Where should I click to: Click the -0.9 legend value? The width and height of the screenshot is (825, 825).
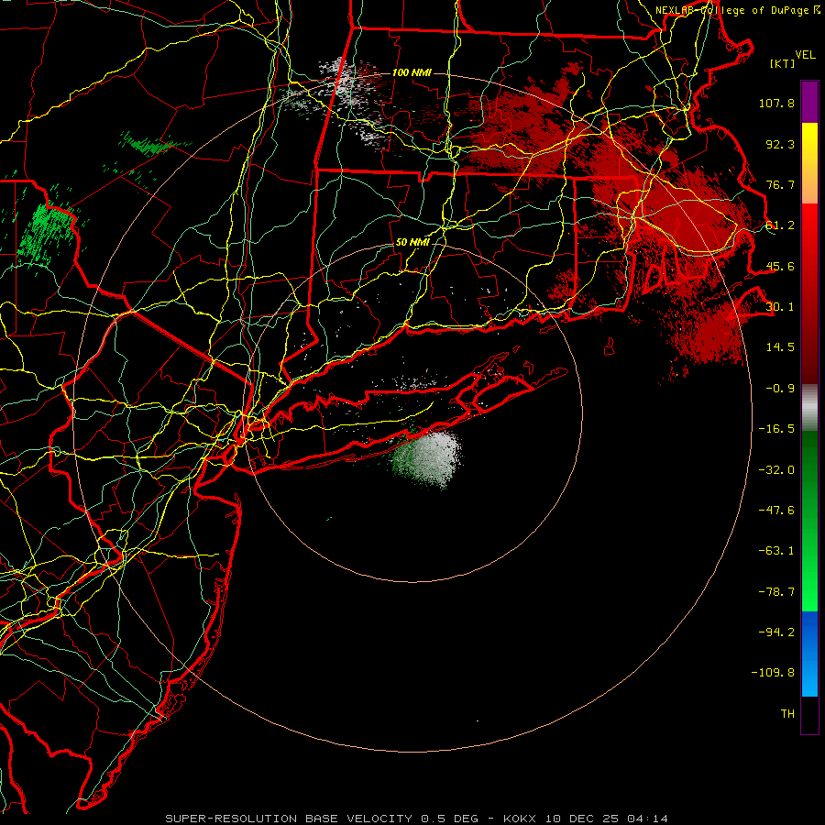(x=780, y=389)
